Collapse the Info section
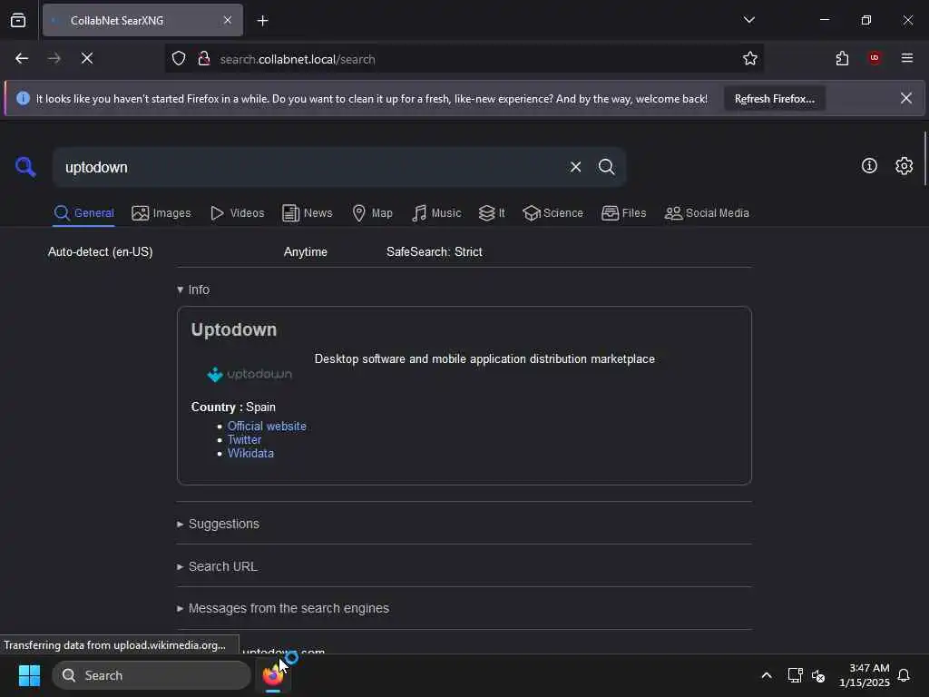The image size is (929, 697). (x=193, y=290)
